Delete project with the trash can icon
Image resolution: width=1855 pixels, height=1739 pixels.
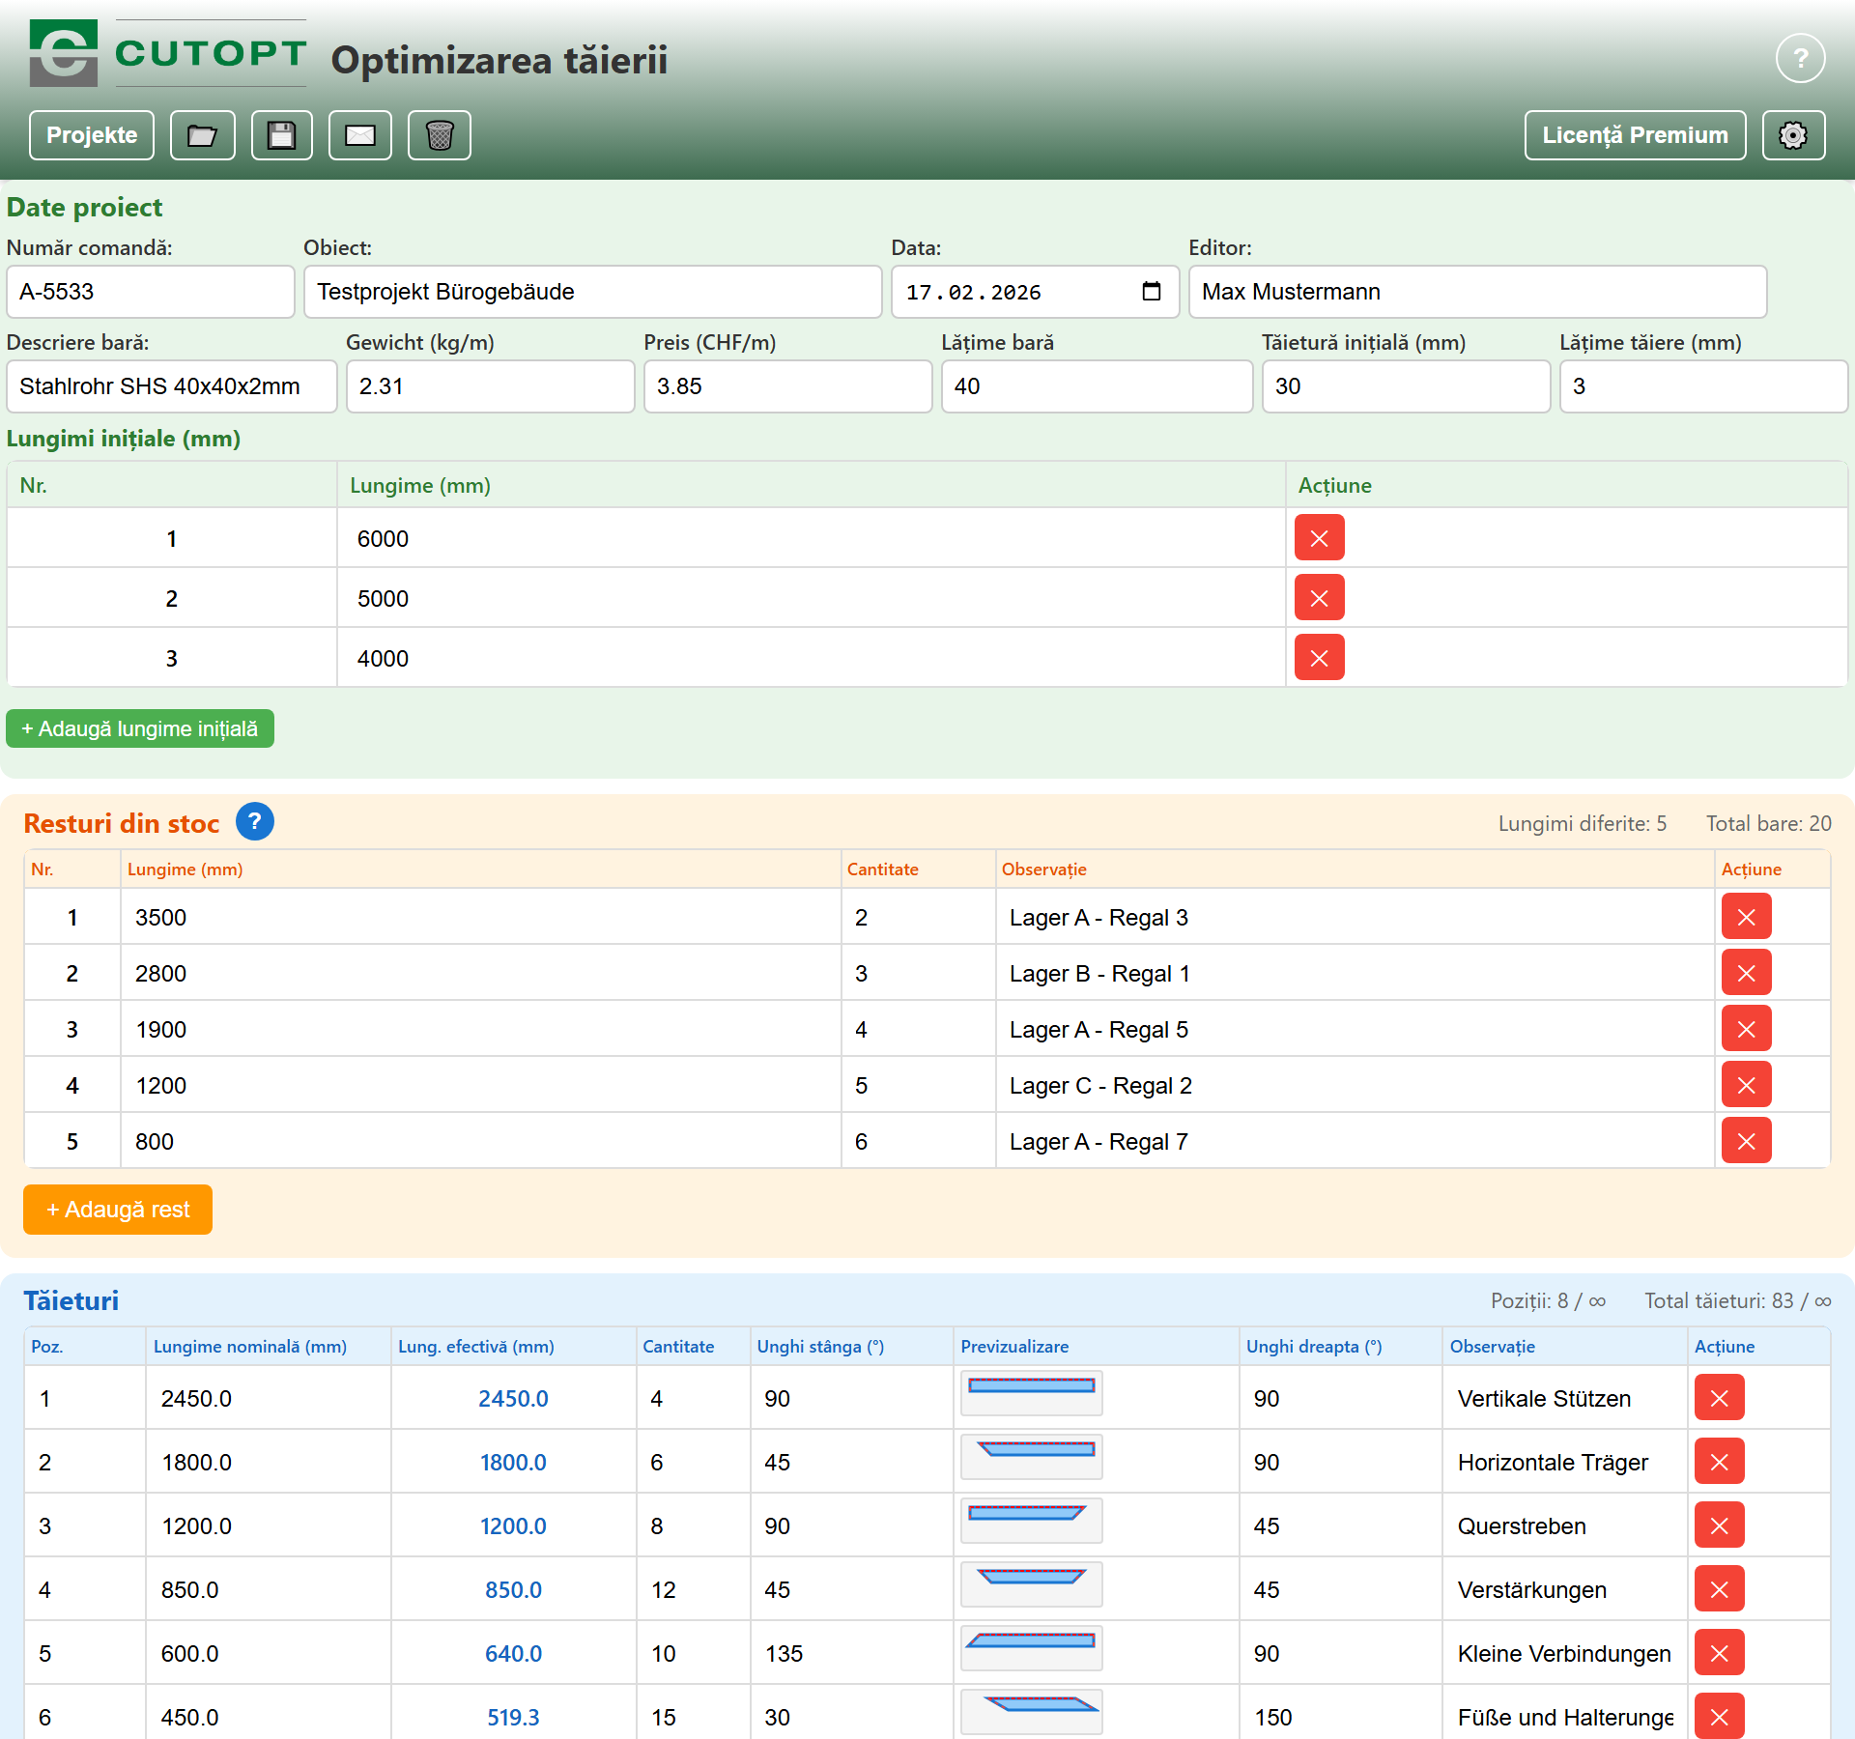coord(440,135)
